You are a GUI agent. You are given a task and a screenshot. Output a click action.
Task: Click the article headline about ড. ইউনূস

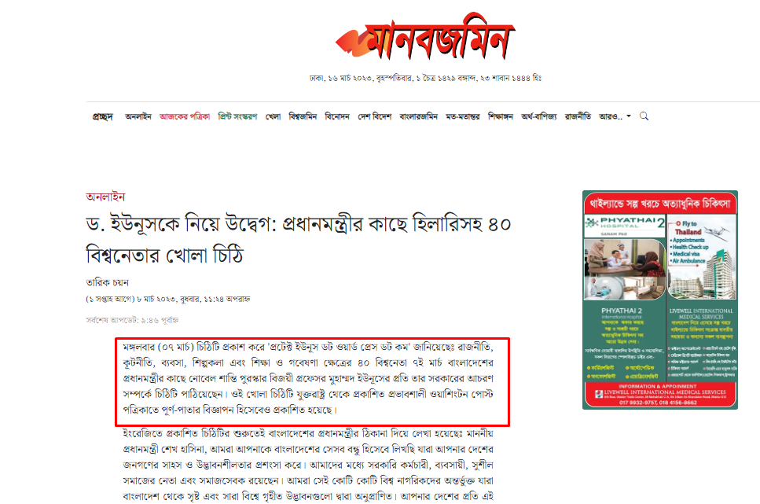click(298, 240)
